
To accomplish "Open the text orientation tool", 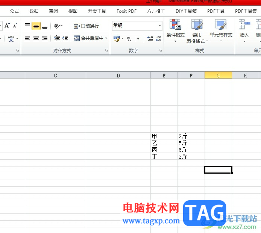I will pos(57,26).
